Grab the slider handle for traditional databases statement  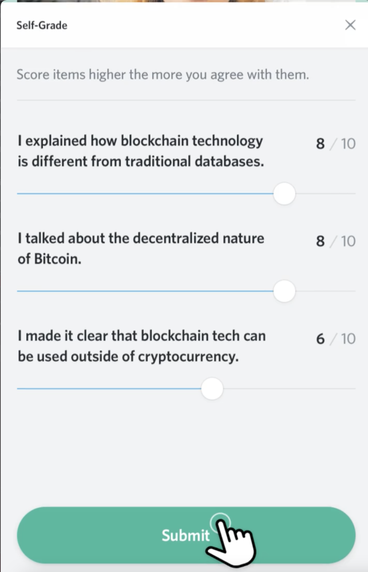click(x=284, y=194)
